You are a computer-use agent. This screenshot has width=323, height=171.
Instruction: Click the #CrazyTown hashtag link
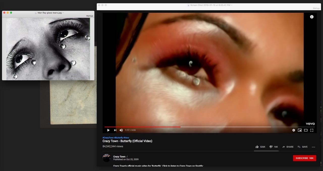108,138
